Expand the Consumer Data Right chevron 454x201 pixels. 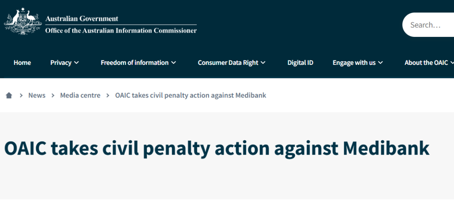263,63
